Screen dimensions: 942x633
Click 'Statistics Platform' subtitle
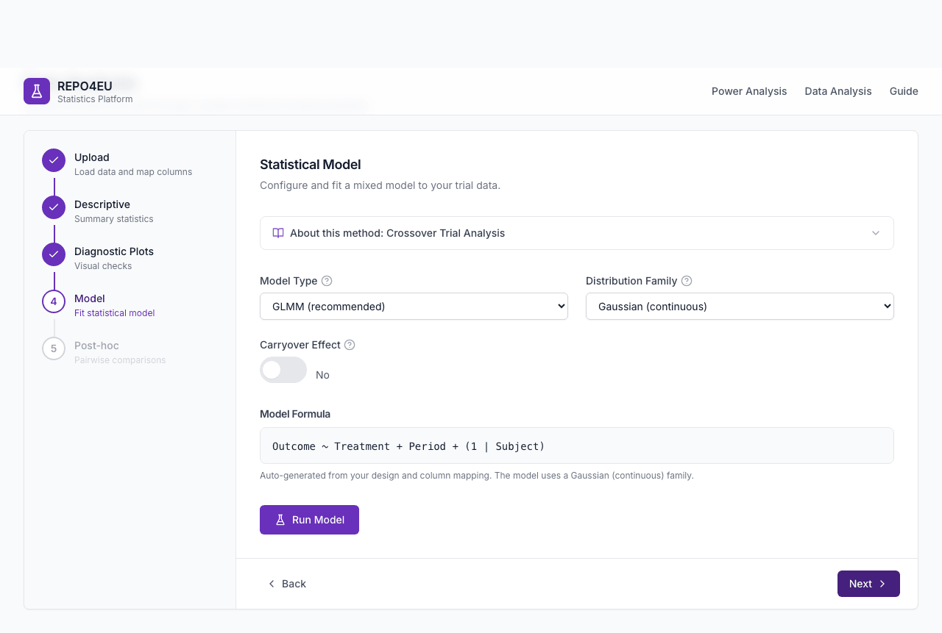tap(95, 99)
